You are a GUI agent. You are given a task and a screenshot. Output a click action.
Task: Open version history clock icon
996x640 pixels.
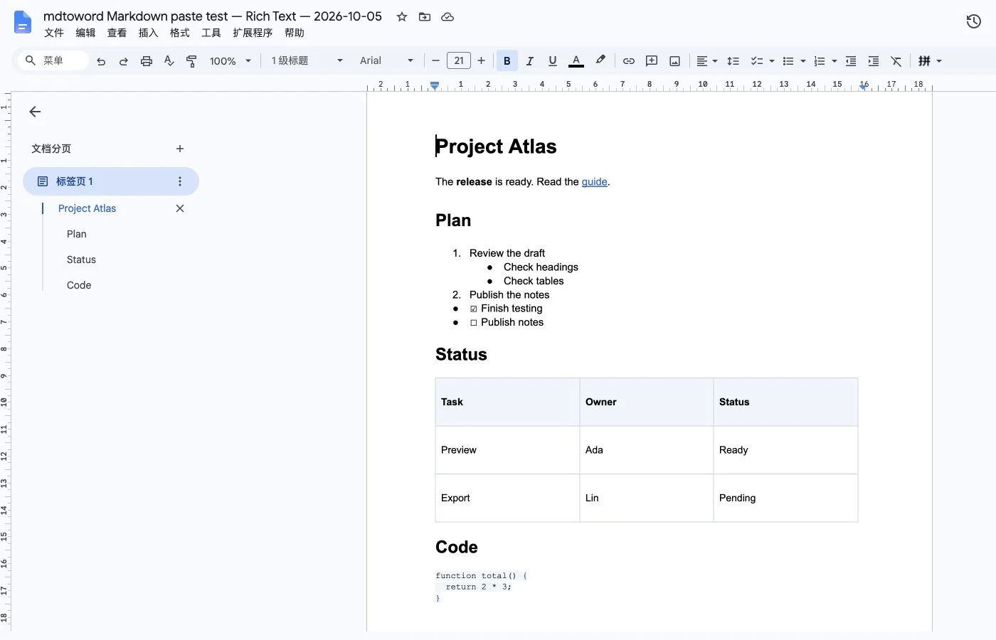pyautogui.click(x=974, y=21)
